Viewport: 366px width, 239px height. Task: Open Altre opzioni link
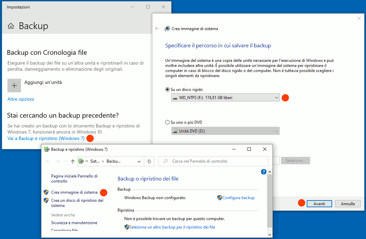(21, 99)
